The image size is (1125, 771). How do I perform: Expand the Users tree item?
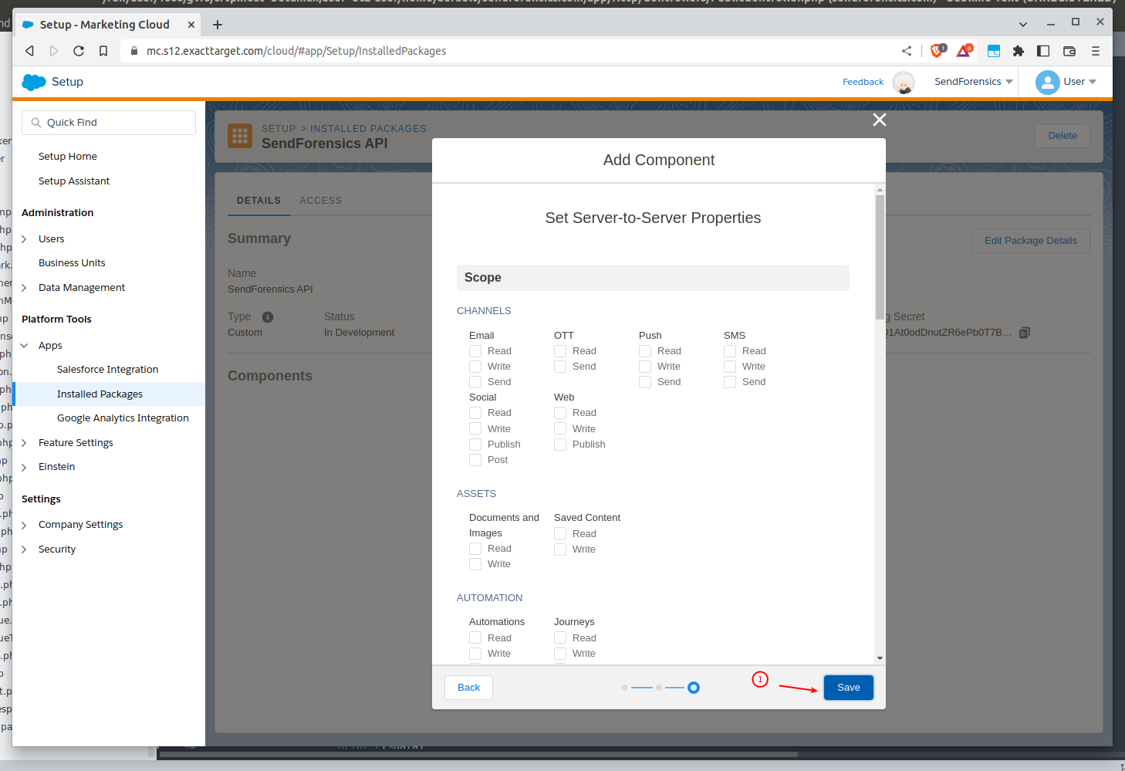pyautogui.click(x=24, y=239)
